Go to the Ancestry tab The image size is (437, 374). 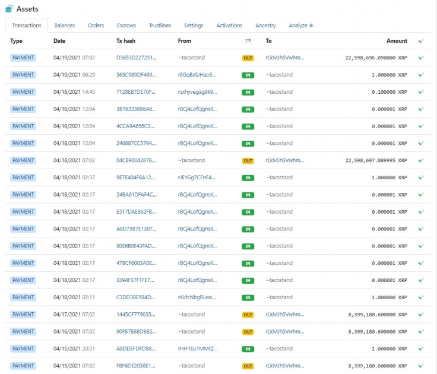[265, 26]
